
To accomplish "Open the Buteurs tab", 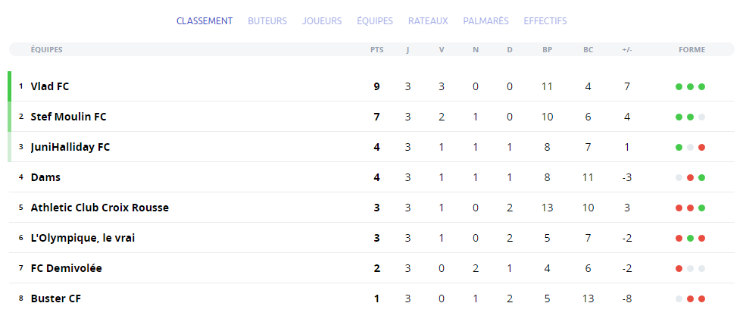I will click(267, 21).
